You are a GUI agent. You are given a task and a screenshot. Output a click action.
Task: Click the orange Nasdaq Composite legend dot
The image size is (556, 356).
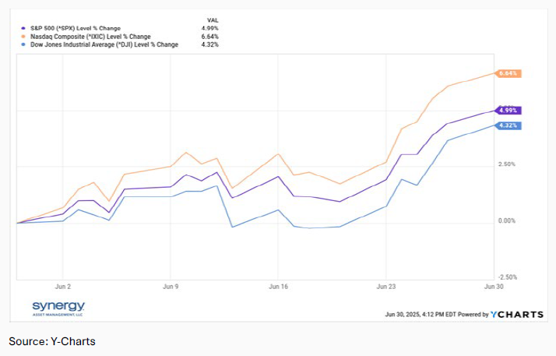coord(23,36)
